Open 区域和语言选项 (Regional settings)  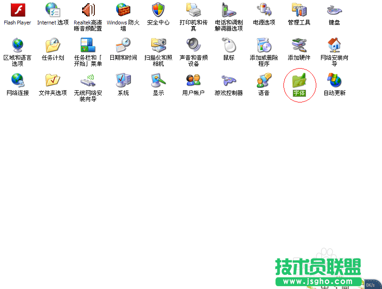coord(17,45)
